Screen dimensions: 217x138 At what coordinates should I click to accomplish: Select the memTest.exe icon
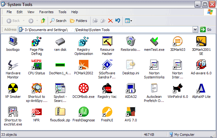coord(154,41)
